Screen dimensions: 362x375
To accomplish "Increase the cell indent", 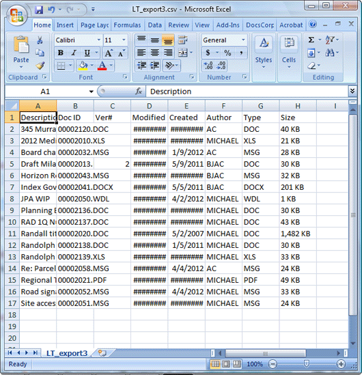I will coord(155,66).
